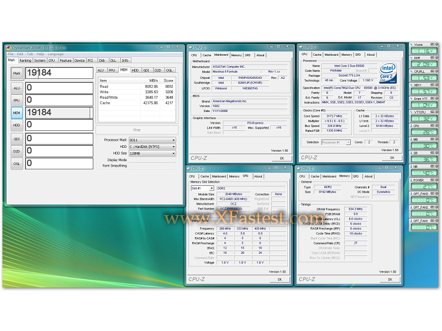Run the ALU benchmark button

(17, 88)
